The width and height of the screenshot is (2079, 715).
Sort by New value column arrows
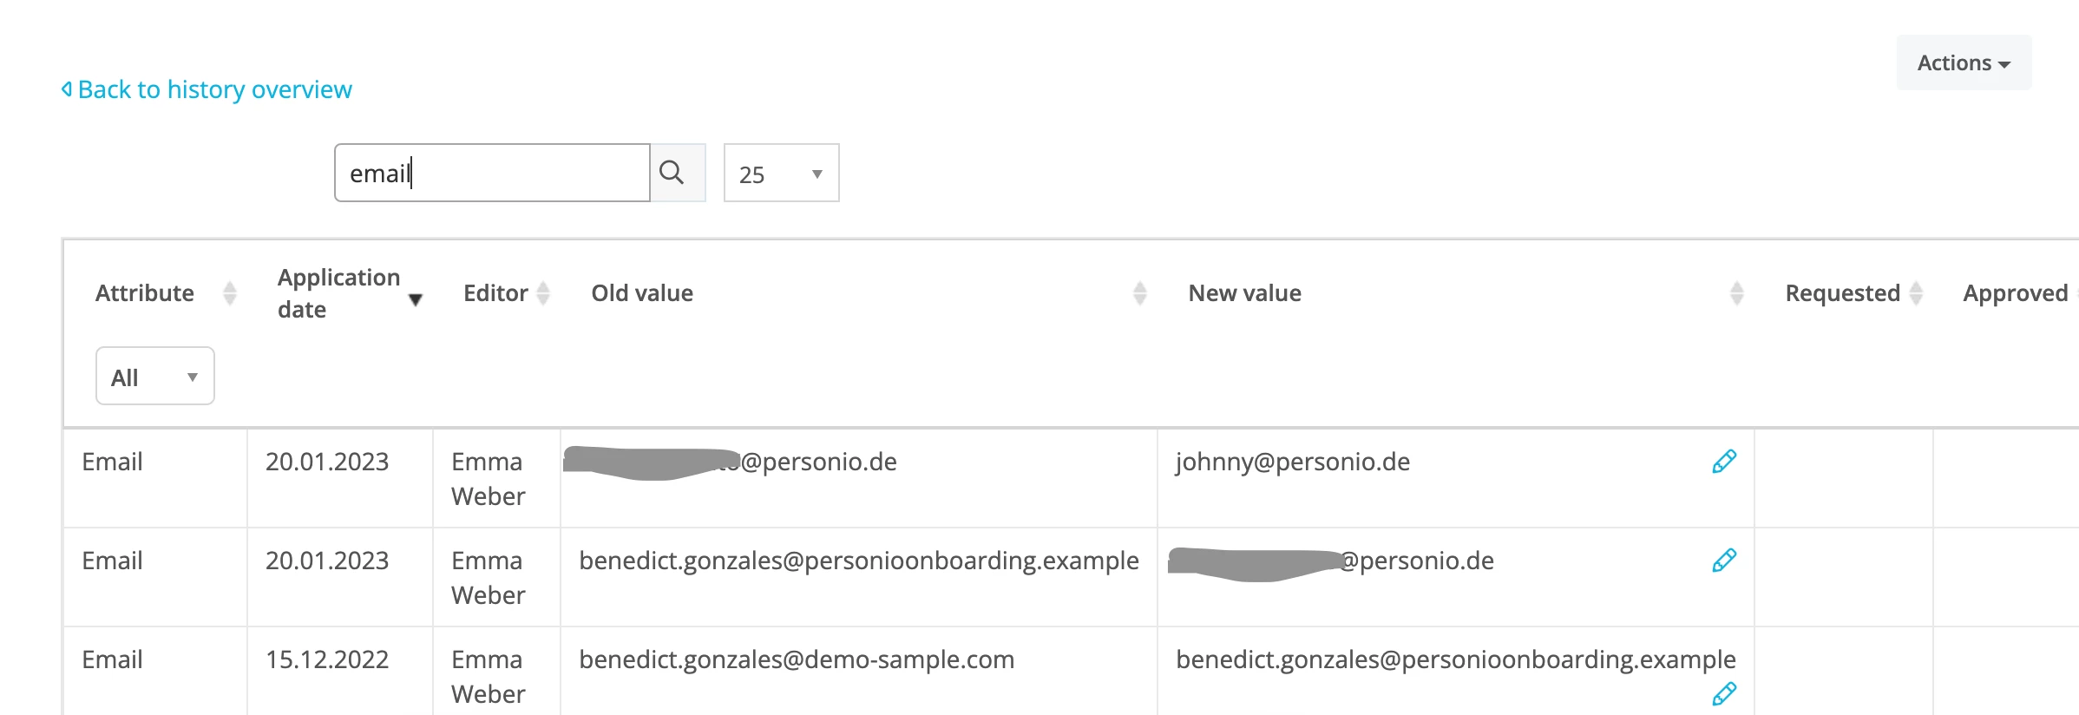click(x=1736, y=293)
